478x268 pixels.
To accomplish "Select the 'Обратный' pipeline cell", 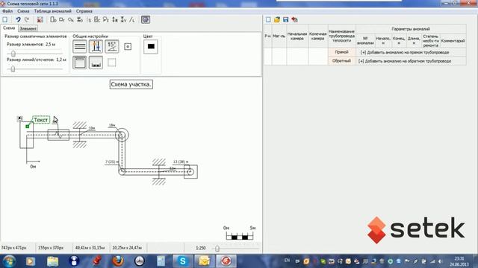I will tap(341, 61).
